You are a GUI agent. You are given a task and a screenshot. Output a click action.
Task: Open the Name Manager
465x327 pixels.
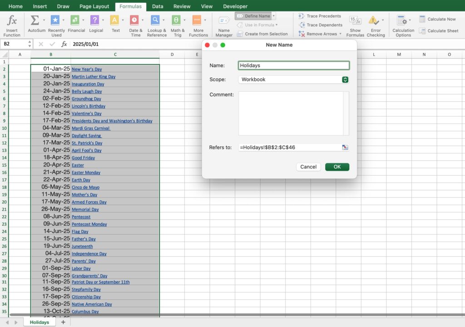(224, 21)
